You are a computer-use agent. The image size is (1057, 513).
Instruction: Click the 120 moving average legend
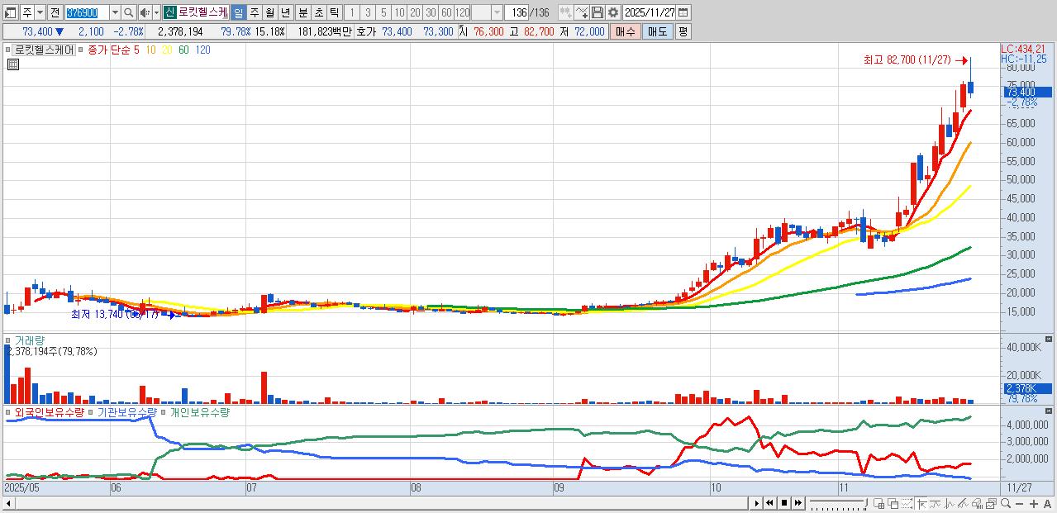click(202, 50)
